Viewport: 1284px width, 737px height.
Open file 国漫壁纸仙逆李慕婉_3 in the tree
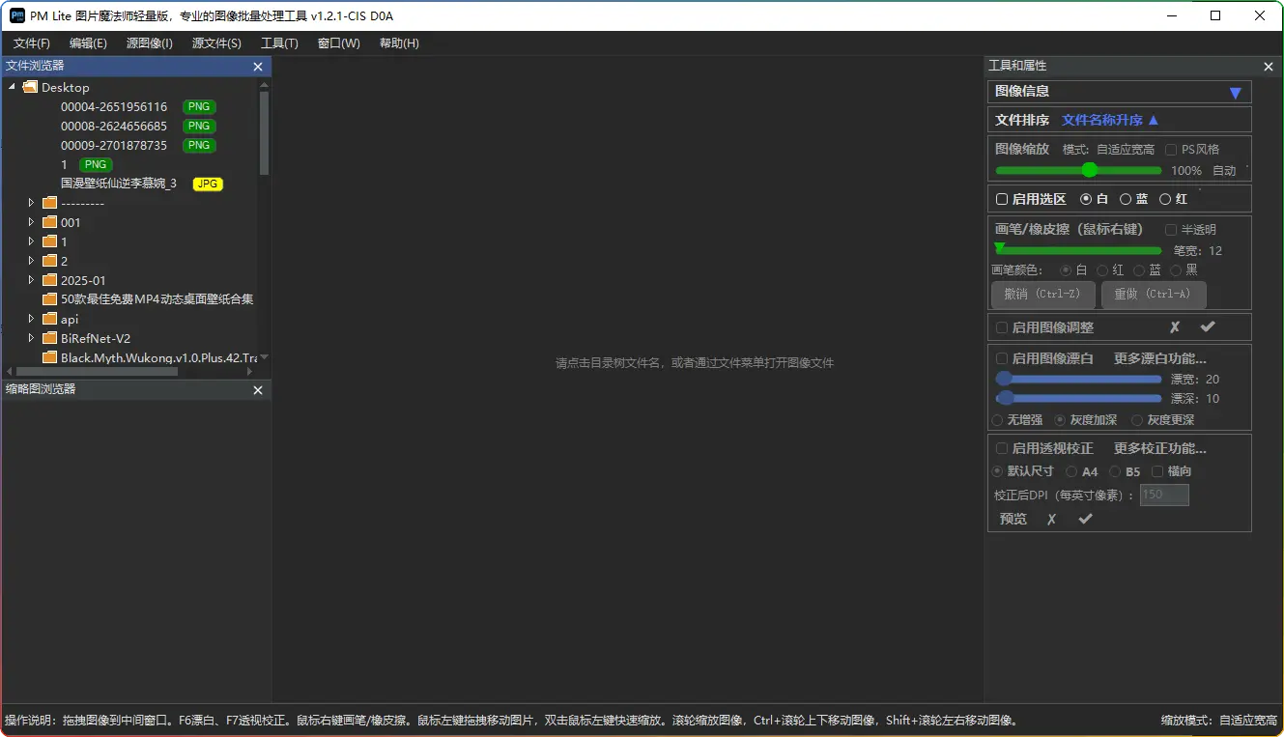point(119,184)
